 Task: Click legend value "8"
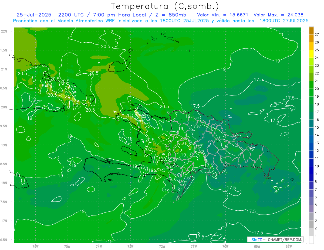click(x=316, y=181)
